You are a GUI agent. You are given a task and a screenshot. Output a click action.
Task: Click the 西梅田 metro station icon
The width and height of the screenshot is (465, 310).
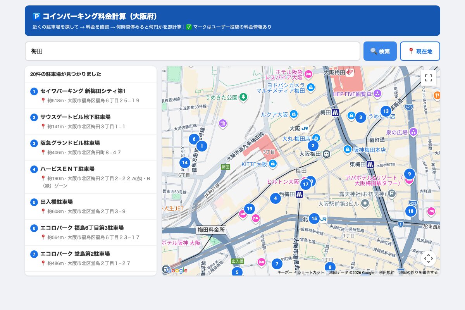point(299,194)
